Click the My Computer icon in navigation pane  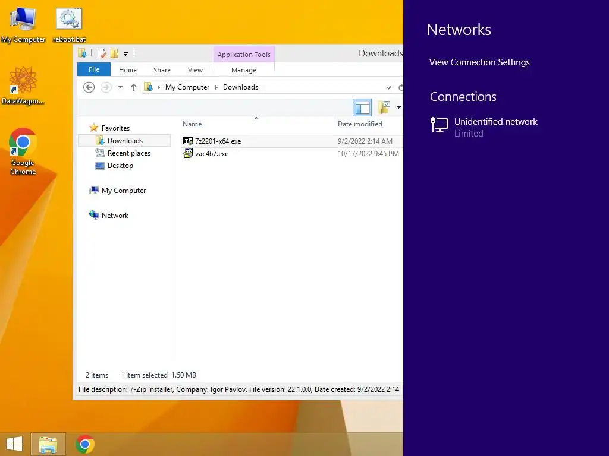click(93, 191)
